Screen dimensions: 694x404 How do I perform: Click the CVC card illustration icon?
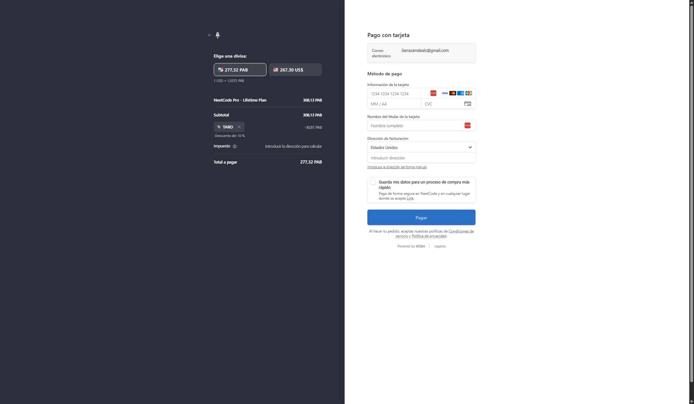click(468, 103)
